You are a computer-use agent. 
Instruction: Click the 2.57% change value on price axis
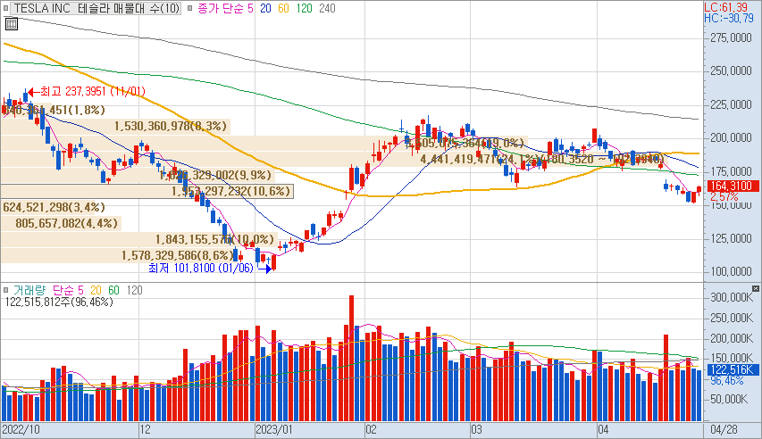[724, 196]
